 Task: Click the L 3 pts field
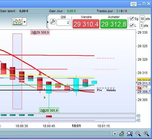(x=141, y=26)
